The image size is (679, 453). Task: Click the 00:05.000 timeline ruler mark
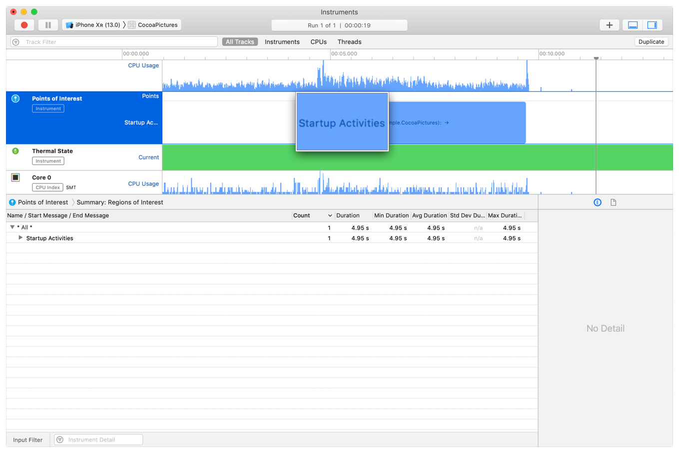click(x=345, y=53)
